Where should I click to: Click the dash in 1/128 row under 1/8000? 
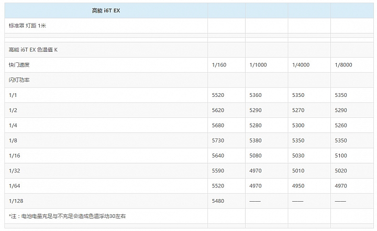pos(340,201)
